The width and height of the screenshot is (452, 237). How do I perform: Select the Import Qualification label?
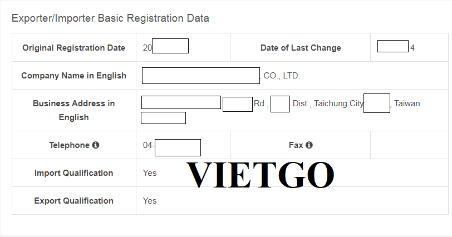pyautogui.click(x=74, y=173)
